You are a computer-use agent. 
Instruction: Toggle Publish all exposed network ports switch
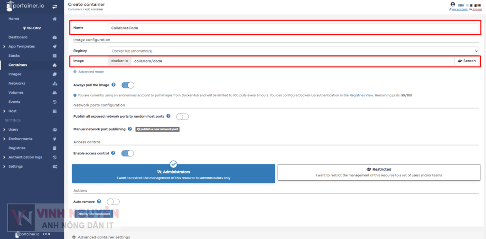[x=182, y=117]
